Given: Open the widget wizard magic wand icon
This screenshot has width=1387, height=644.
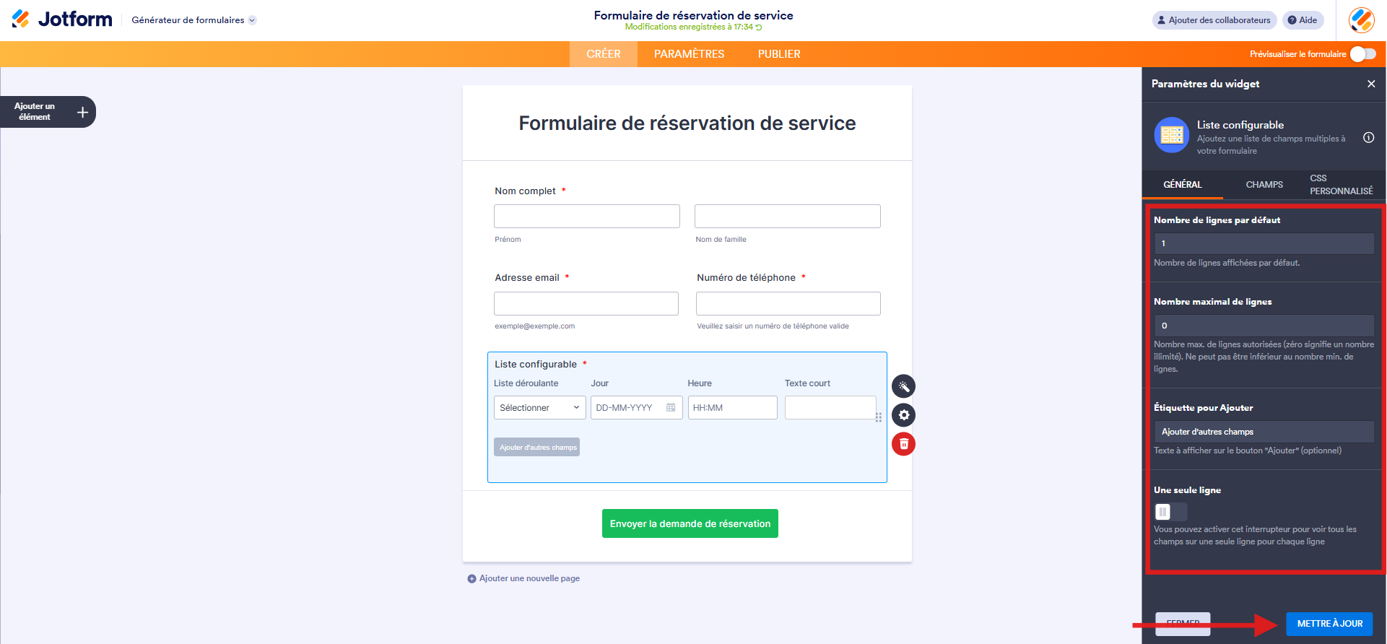Looking at the screenshot, I should pos(903,386).
